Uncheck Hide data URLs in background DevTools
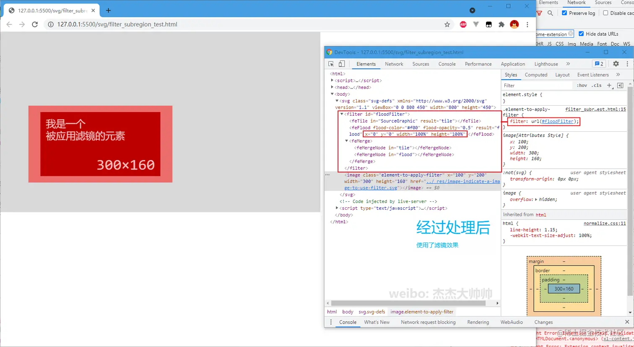This screenshot has width=634, height=347. 581,34
